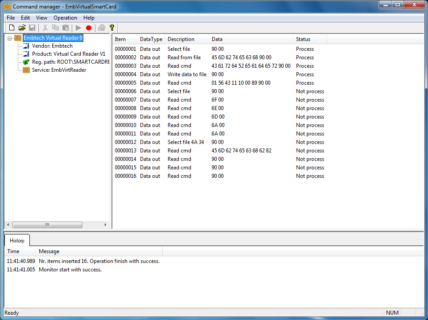
Task: Click the Paste clipboard toolbar icon
Action: coord(66,28)
